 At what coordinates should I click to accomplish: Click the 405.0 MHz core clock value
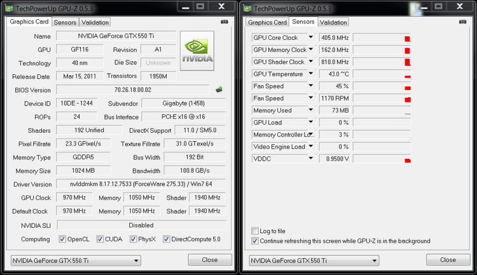click(x=335, y=37)
